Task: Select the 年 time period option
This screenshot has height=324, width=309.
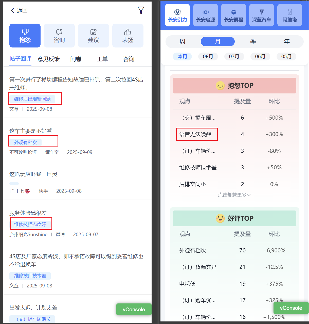Action: [x=287, y=42]
